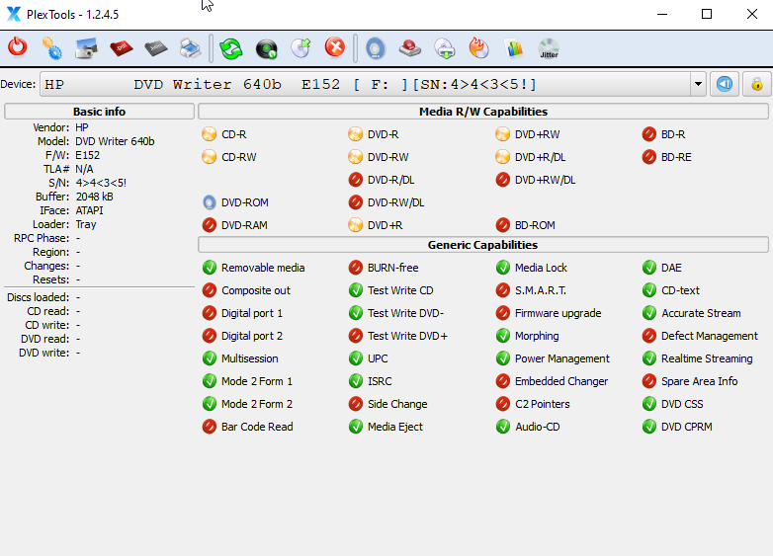Click the flaming disc burn icon
The height and width of the screenshot is (556, 773).
point(479,48)
